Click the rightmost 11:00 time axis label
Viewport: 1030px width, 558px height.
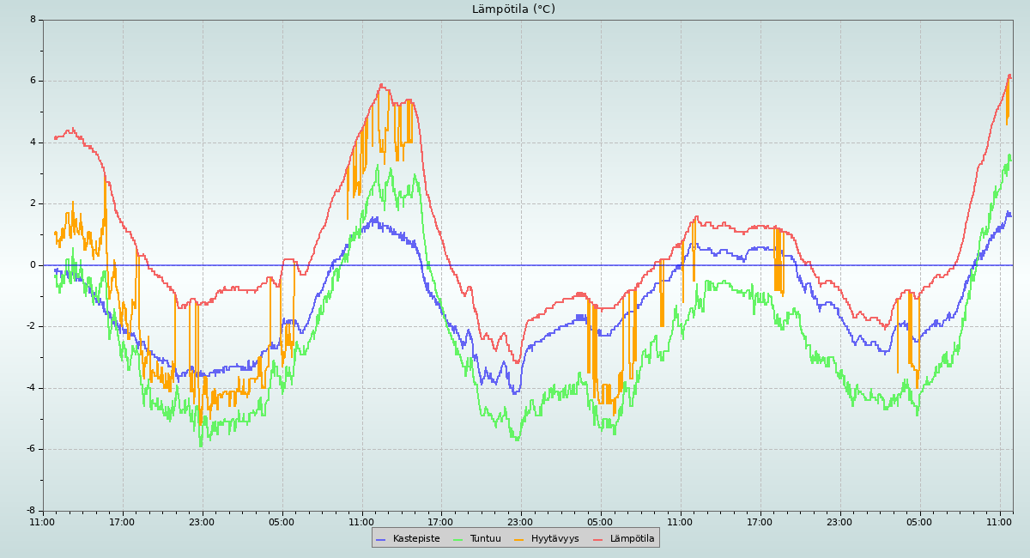coord(1000,522)
